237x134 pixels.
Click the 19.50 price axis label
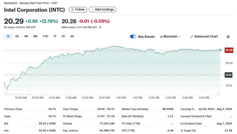pos(229,86)
